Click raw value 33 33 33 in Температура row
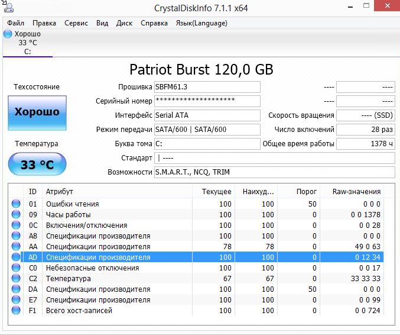Viewport: 400px width, 335px height. point(366,279)
